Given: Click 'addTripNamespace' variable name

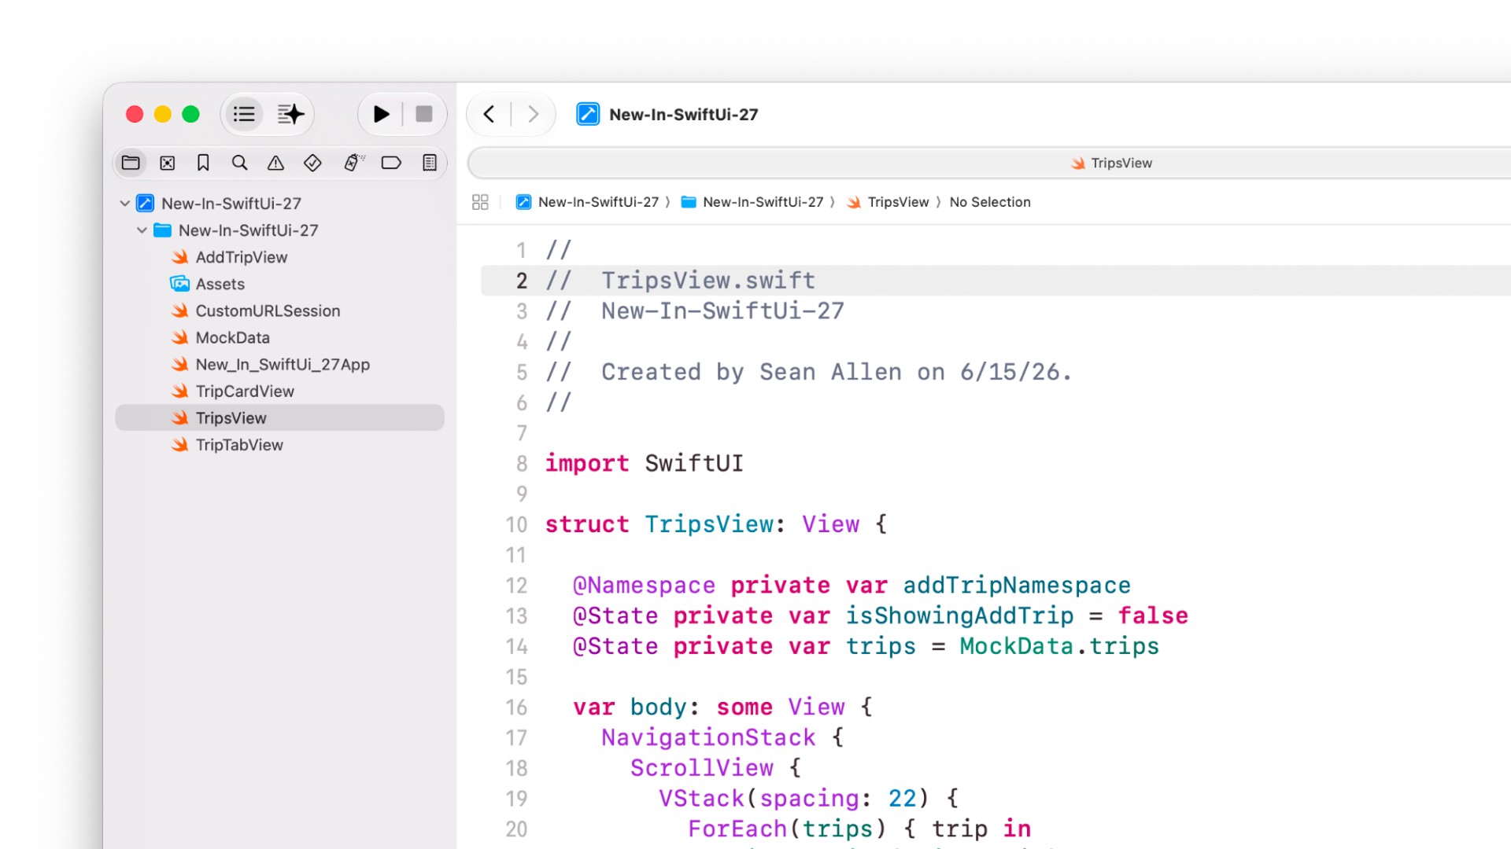Looking at the screenshot, I should [x=1017, y=586].
